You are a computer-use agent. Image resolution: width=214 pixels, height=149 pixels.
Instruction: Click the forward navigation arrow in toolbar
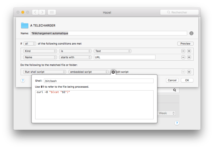coord(42,12)
